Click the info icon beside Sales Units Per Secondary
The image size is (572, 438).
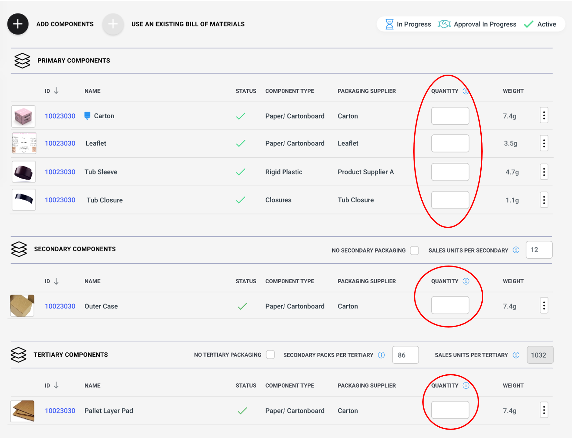click(x=516, y=250)
